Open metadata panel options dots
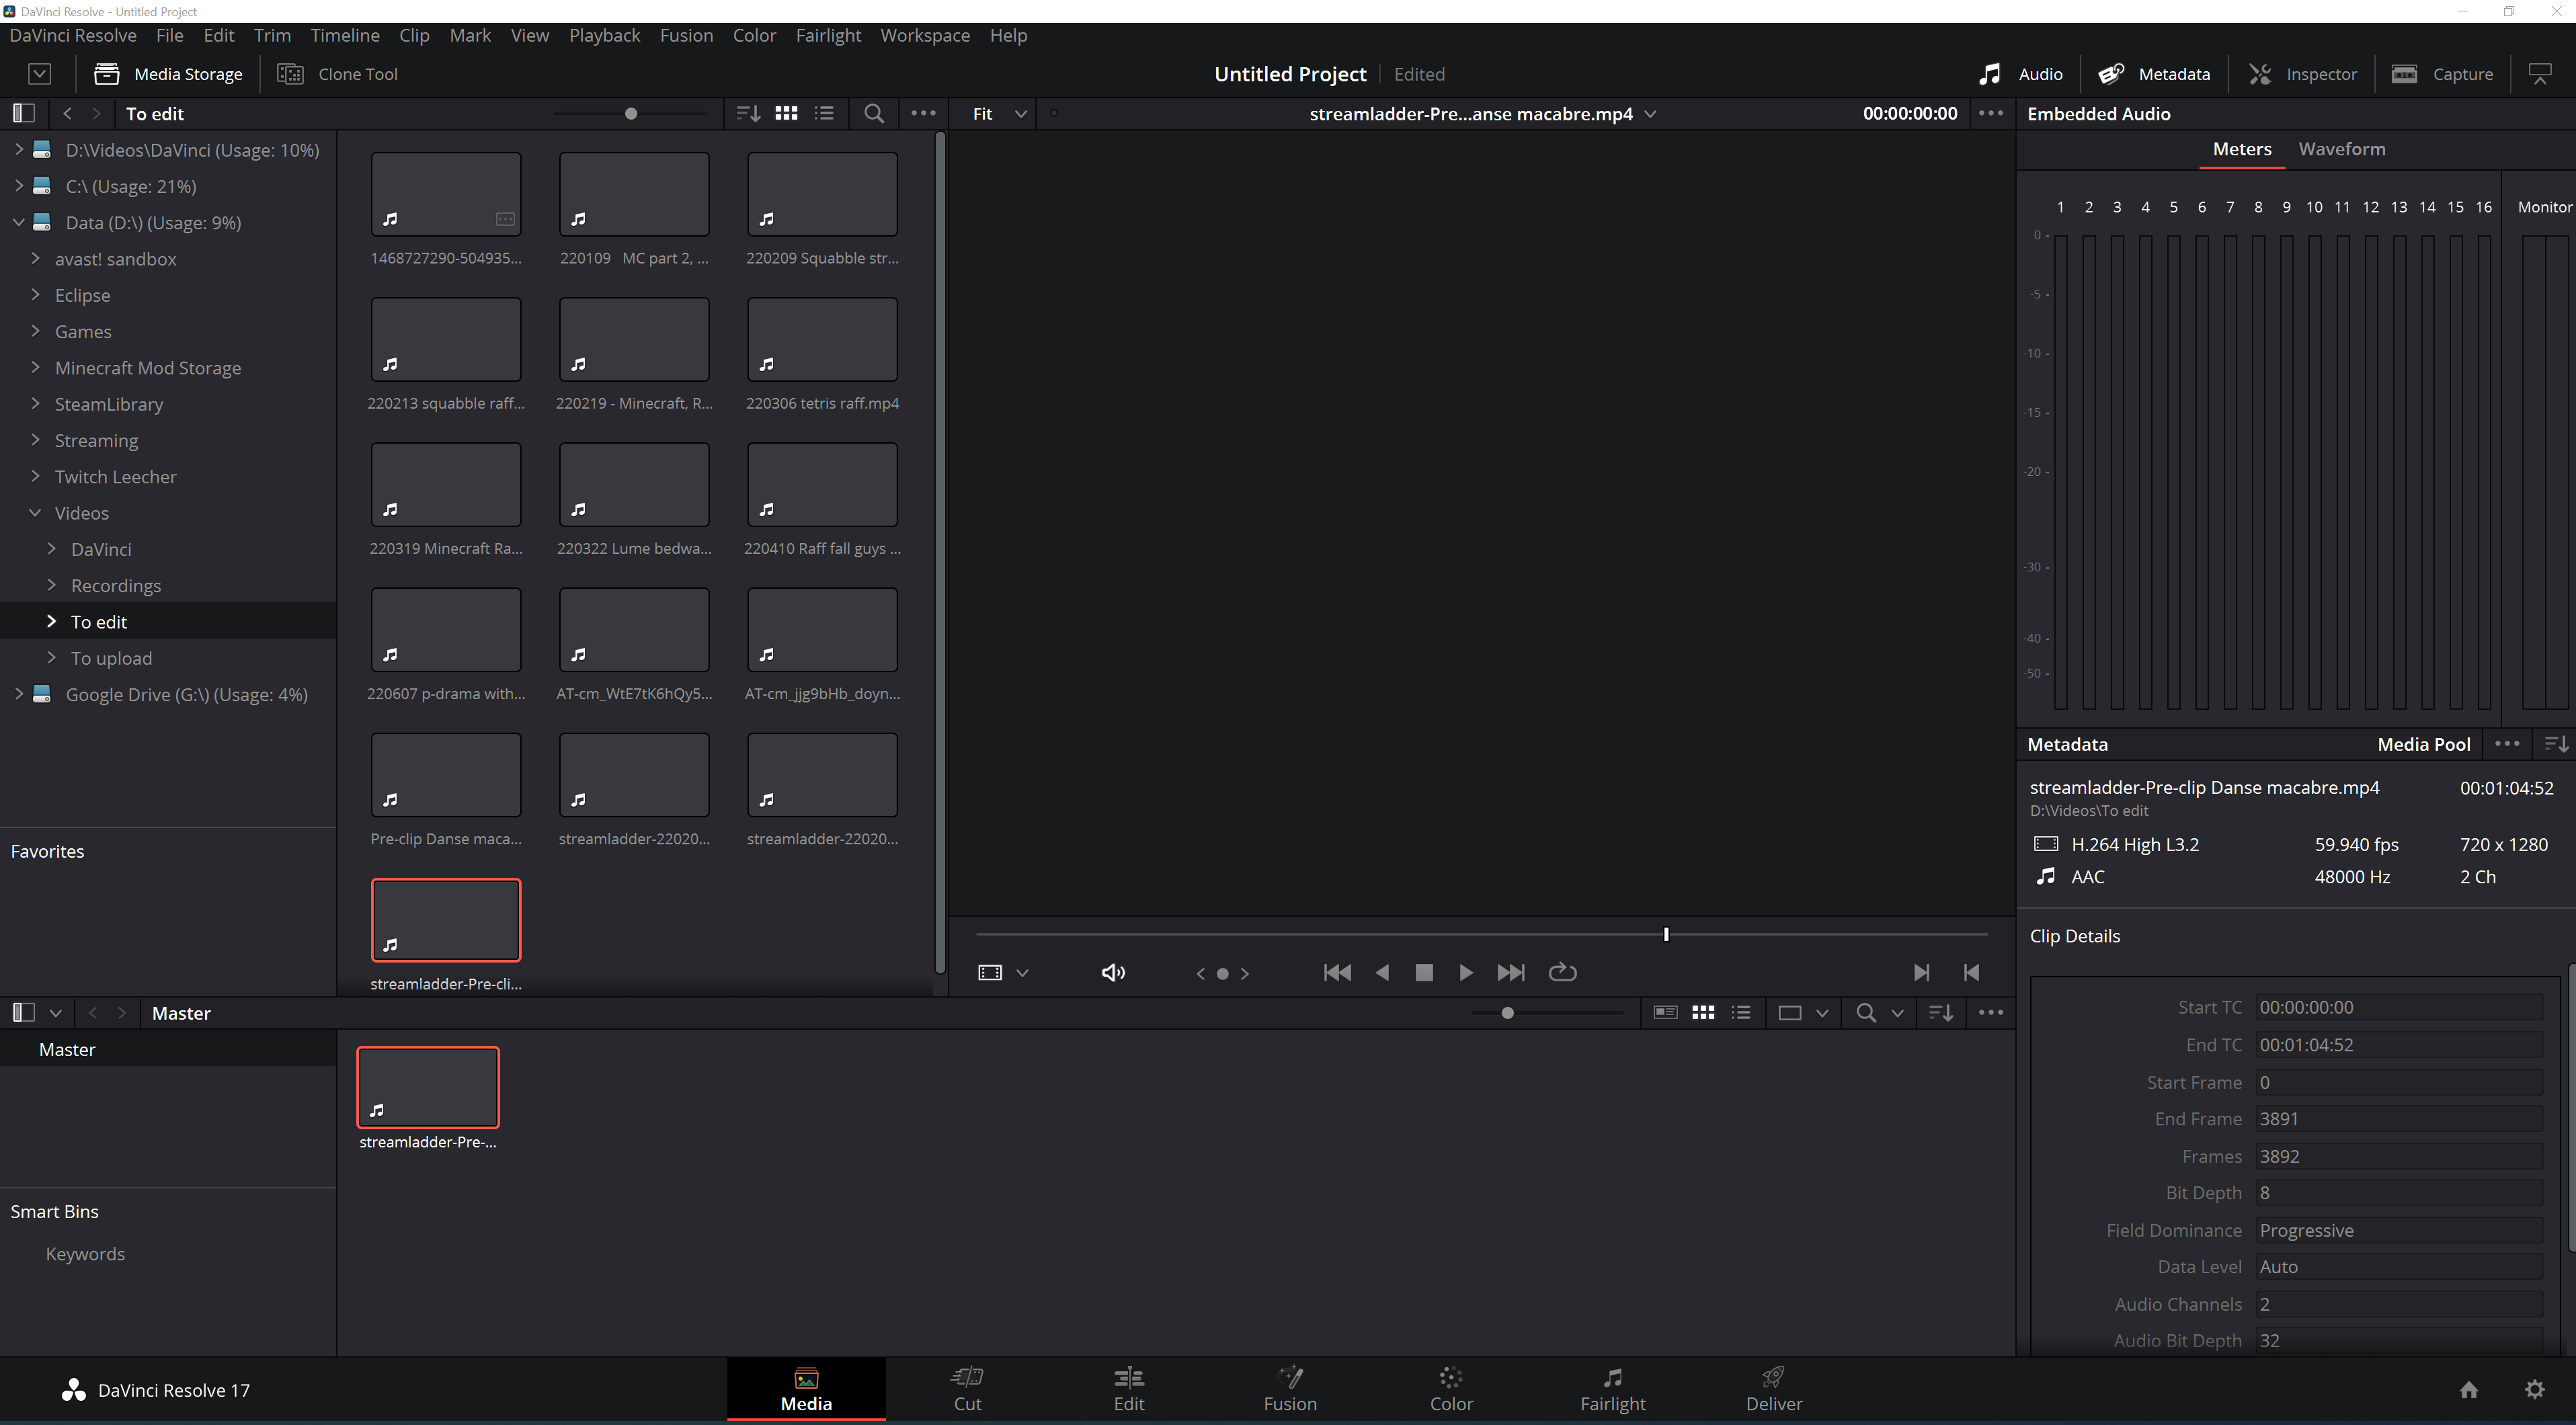This screenshot has height=1425, width=2576. point(2507,744)
